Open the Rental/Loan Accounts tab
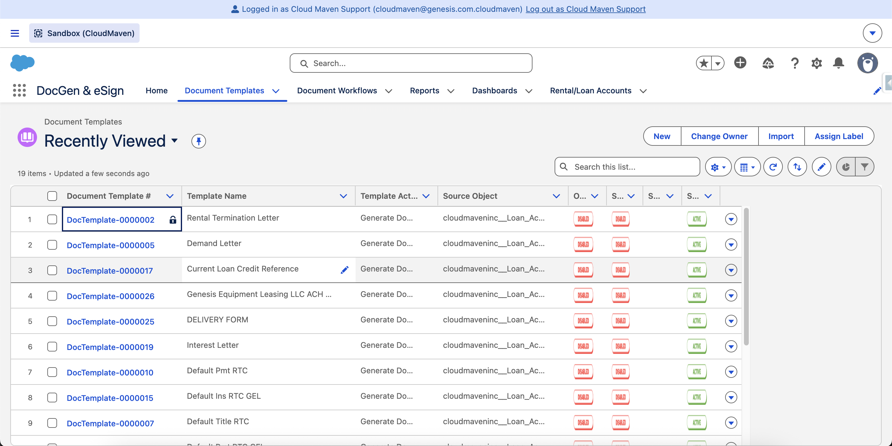 (x=590, y=91)
